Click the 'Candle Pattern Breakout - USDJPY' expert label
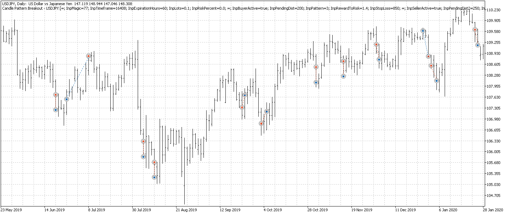The image size is (506, 214). [30, 8]
